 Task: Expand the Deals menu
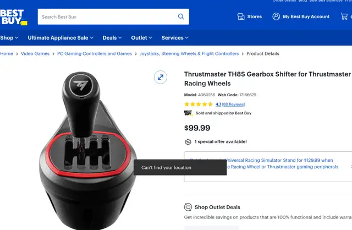pyautogui.click(x=112, y=38)
